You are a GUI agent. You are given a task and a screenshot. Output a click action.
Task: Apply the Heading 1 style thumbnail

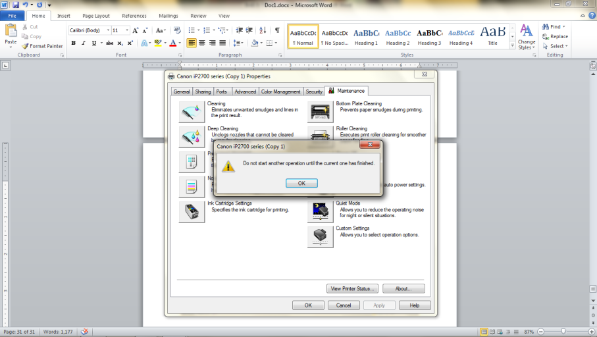pyautogui.click(x=366, y=37)
